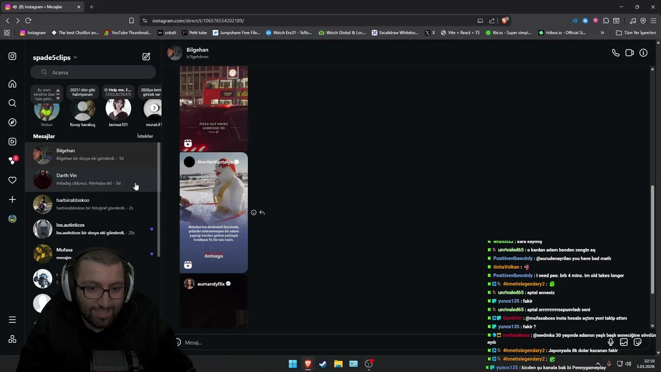The image size is (661, 372).
Task: Open Reels icon in sidebar
Action: pyautogui.click(x=12, y=142)
